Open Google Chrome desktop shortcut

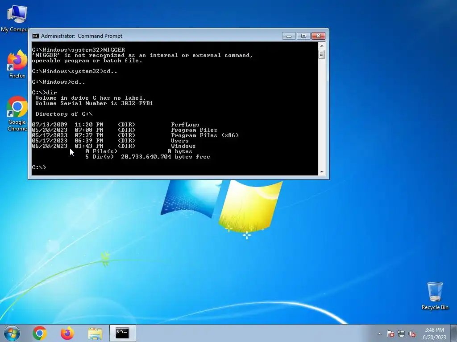coord(17,114)
